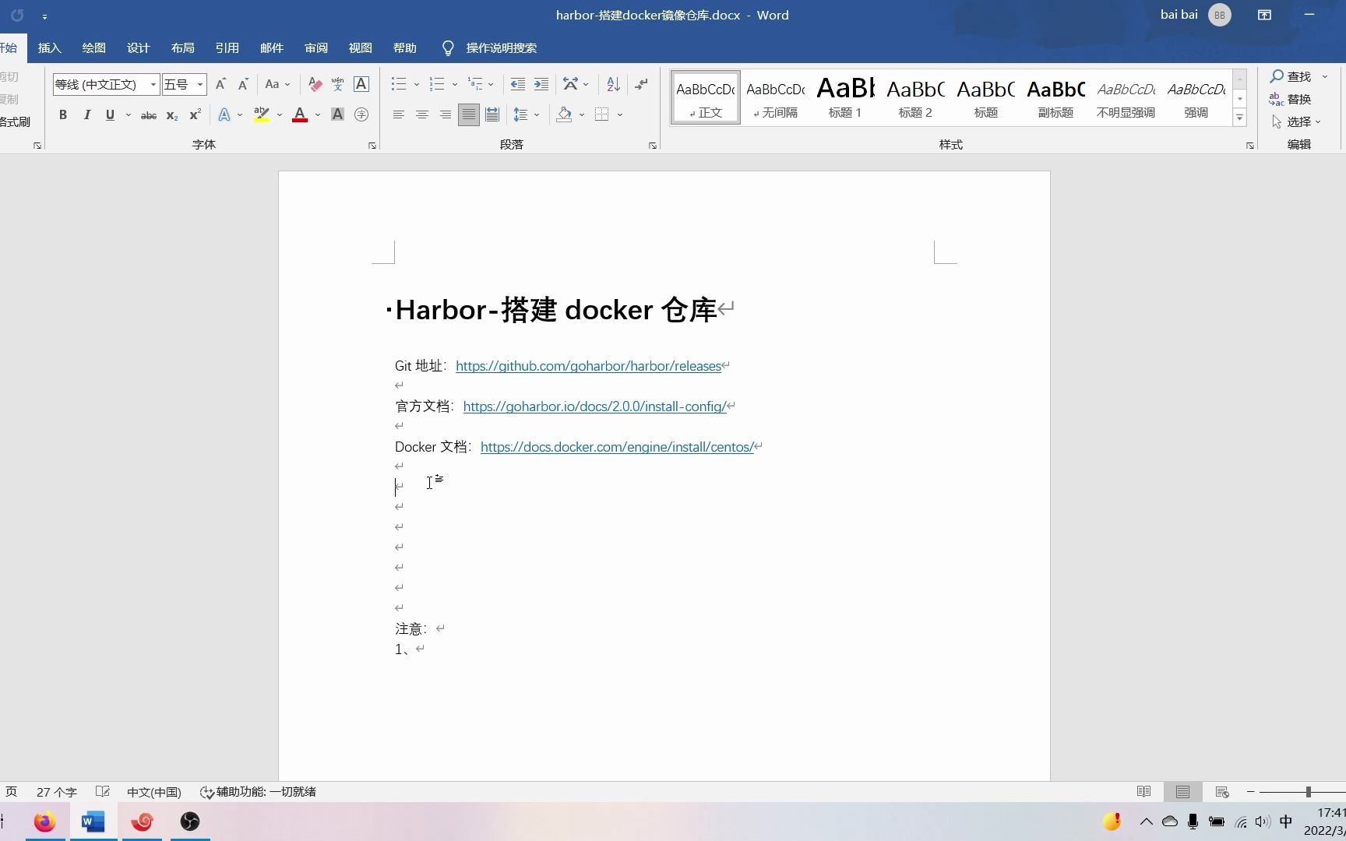This screenshot has height=841, width=1346.
Task: Expand the styles gallery
Action: [1240, 118]
